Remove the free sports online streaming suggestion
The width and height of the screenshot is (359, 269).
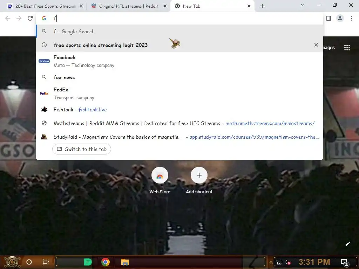click(316, 45)
